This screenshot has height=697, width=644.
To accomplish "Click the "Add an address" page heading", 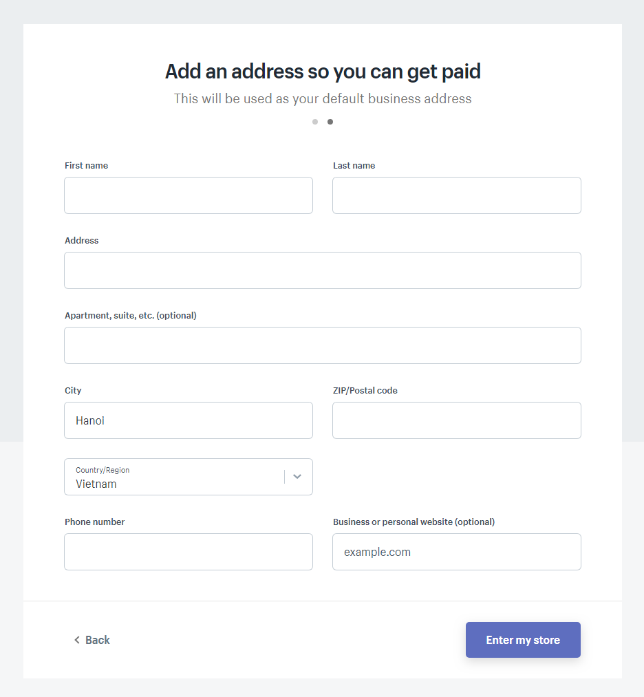I will point(323,71).
